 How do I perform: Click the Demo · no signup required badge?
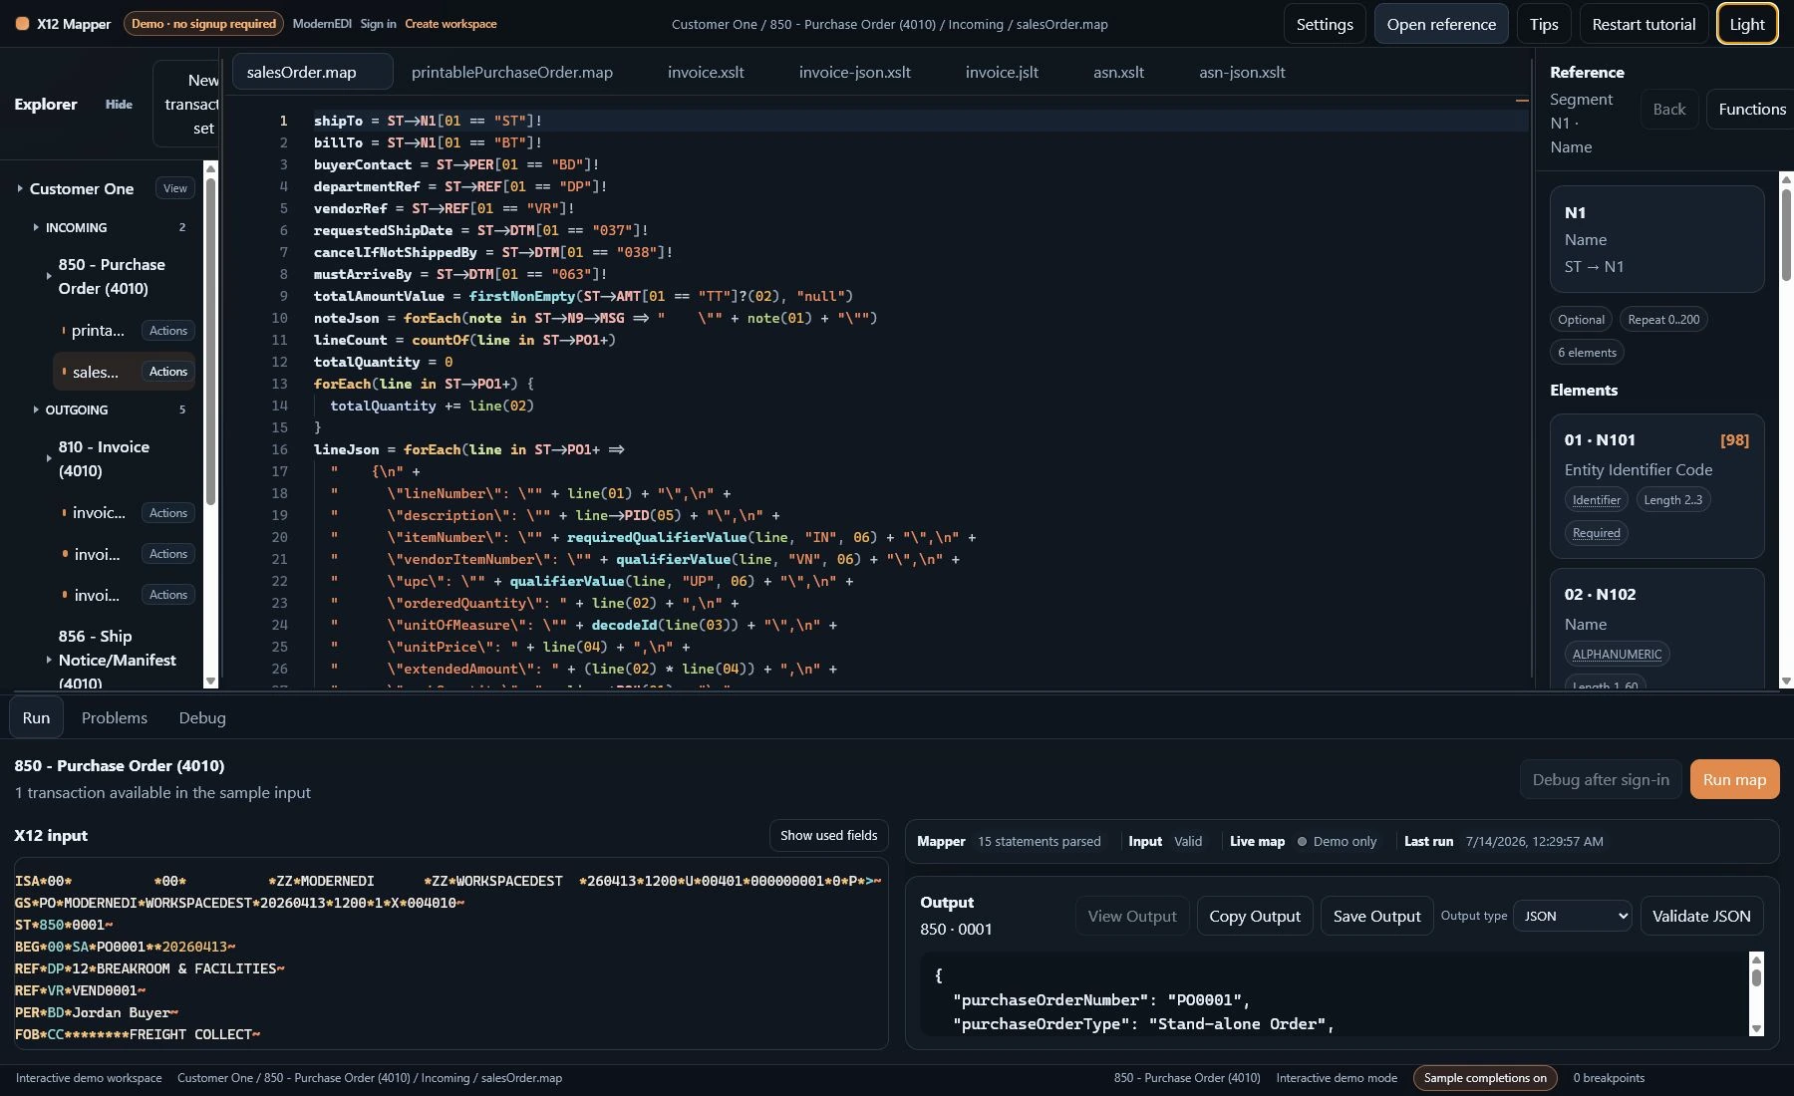(203, 24)
